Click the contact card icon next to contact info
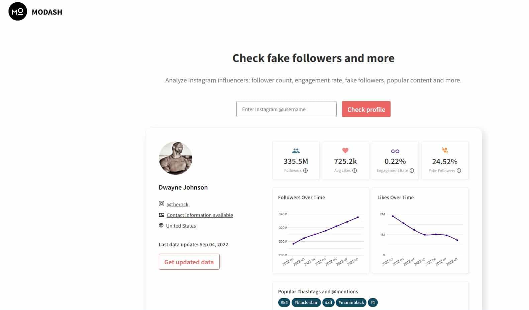 (161, 215)
